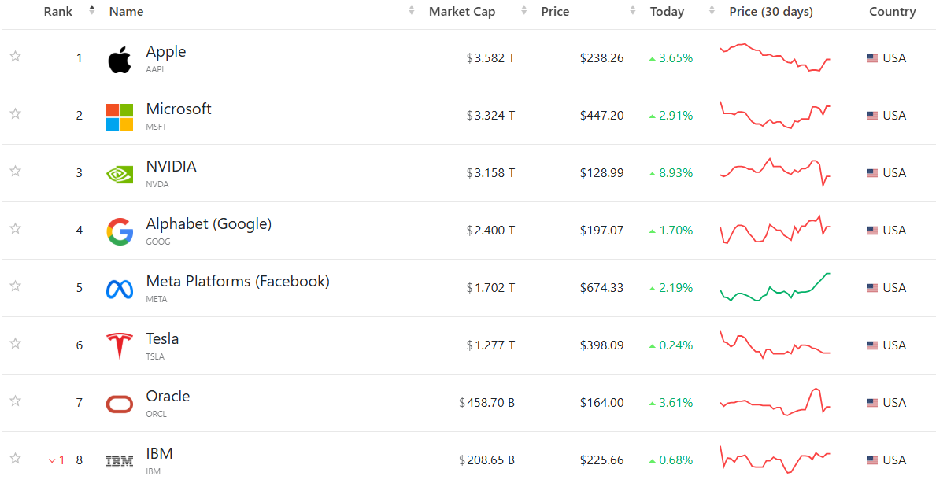The image size is (936, 480).
Task: Open the Meta Platforms (Facebook) link
Action: point(238,282)
